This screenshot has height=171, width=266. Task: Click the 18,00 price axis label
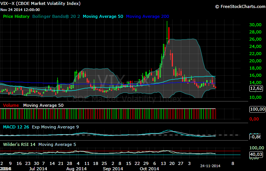(x=255, y=68)
